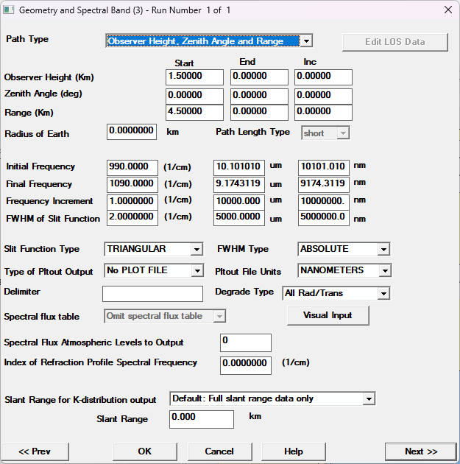Click Range End field
Screen dimensions: 460x464
pos(259,113)
